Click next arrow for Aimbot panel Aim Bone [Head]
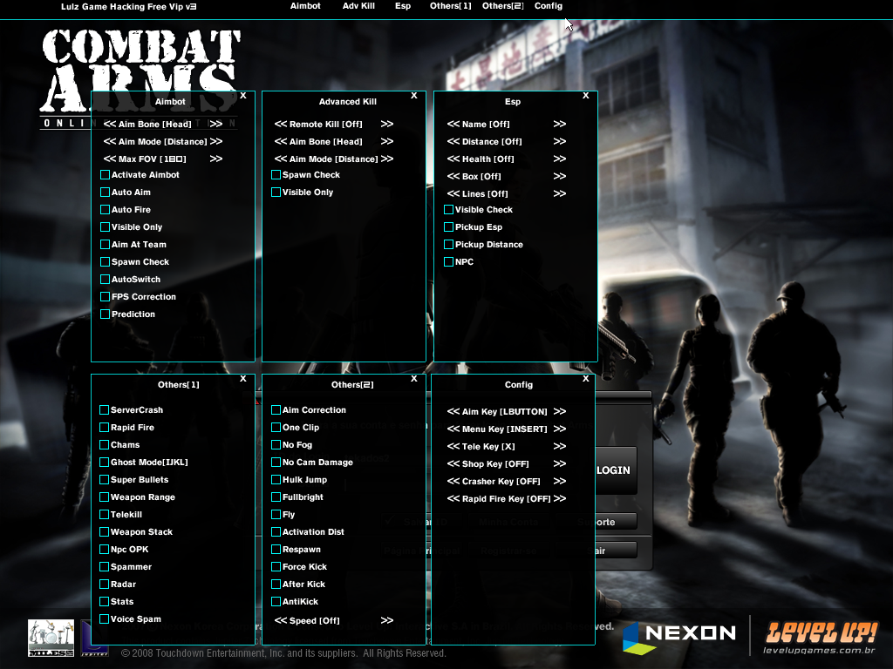This screenshot has width=893, height=669. coord(216,124)
